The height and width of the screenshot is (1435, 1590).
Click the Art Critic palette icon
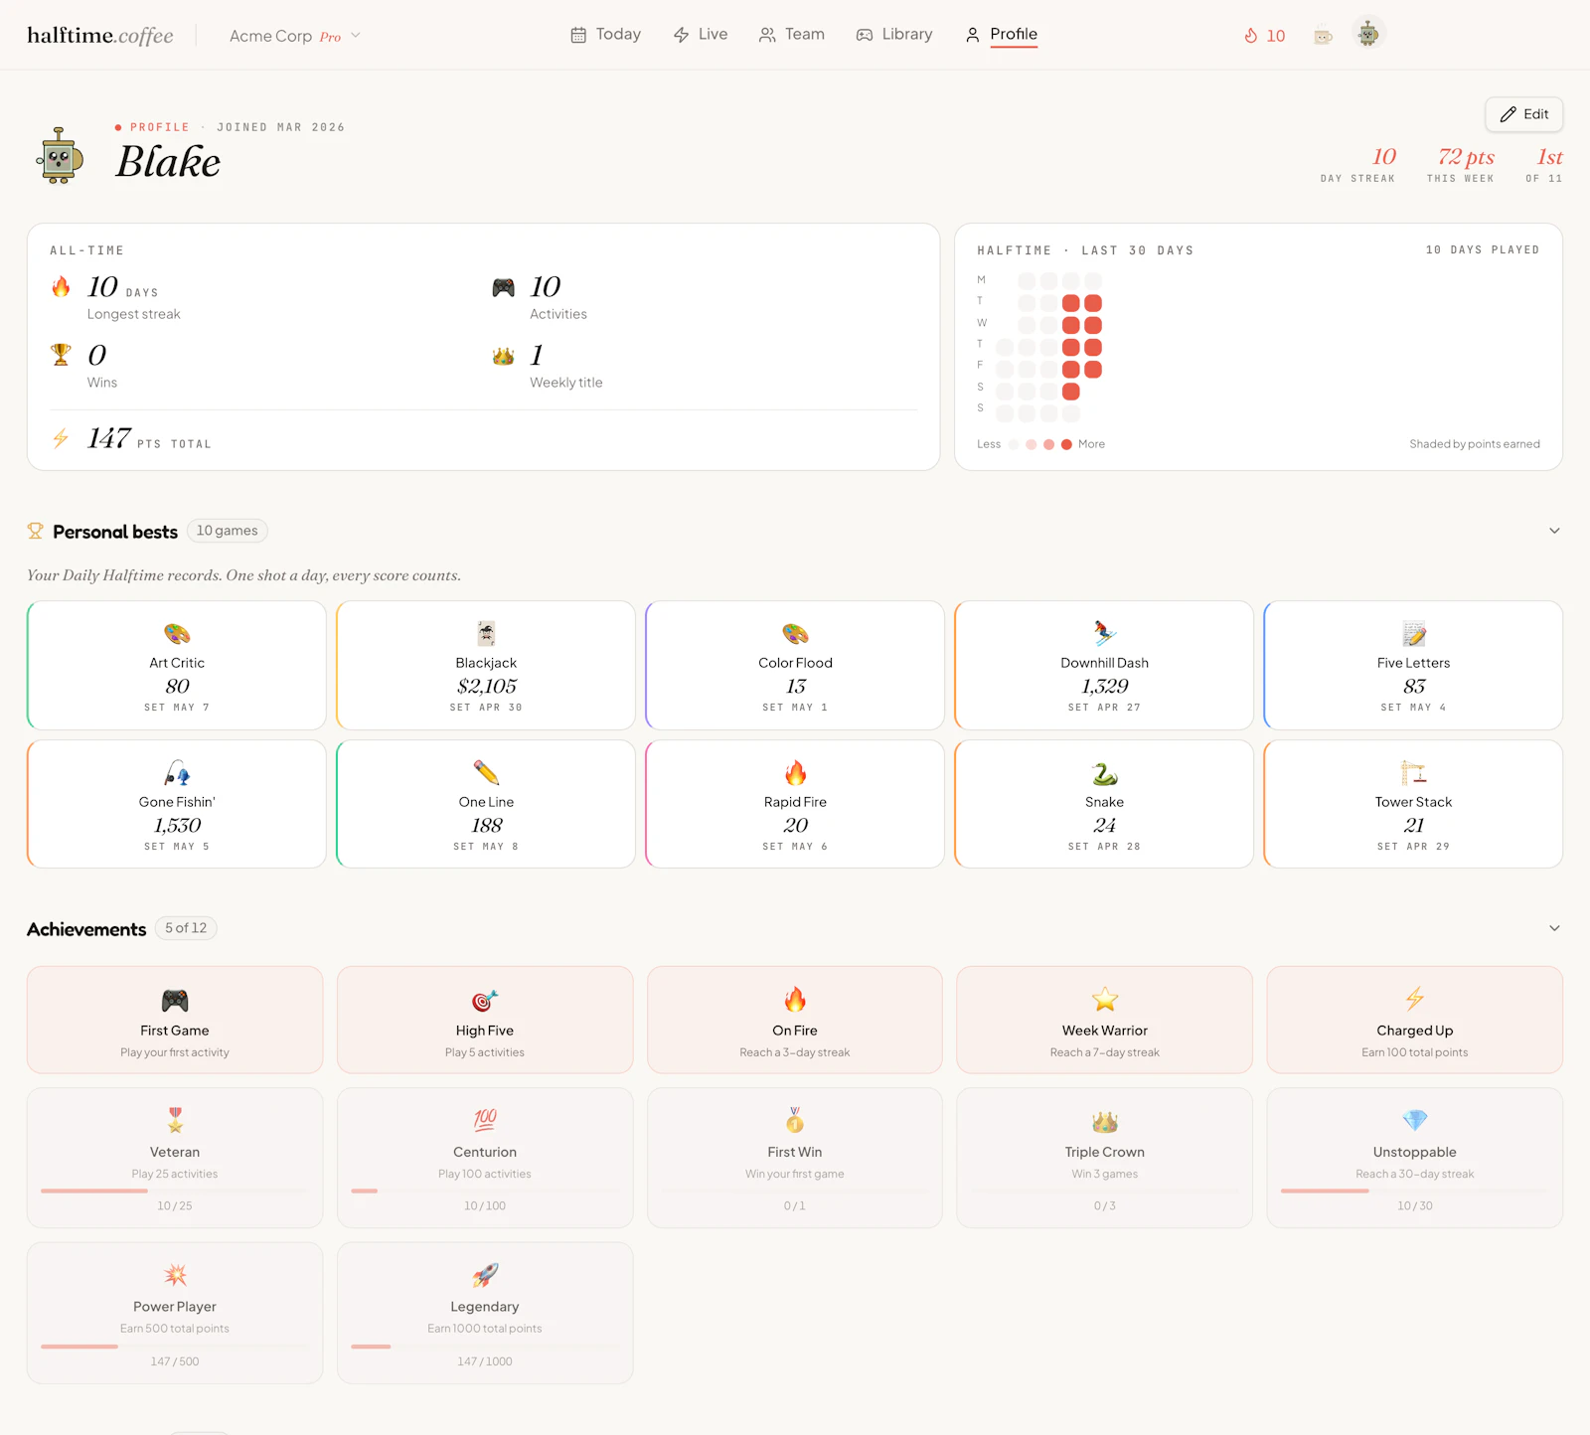(177, 634)
